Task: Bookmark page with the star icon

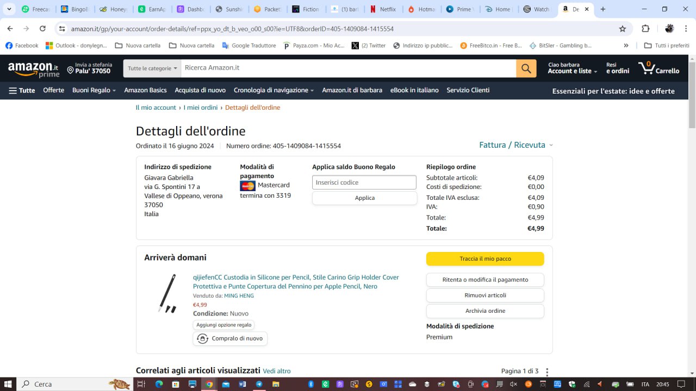Action: 623,29
